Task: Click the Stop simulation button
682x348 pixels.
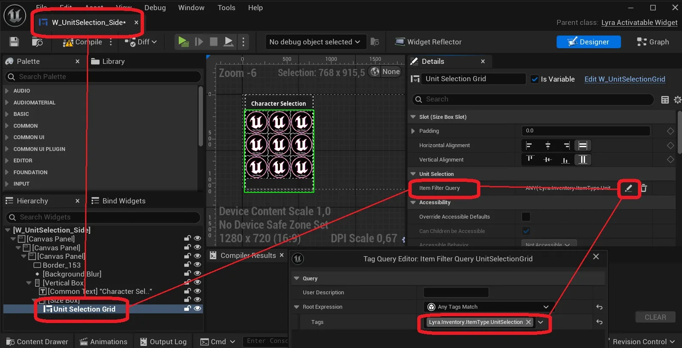Action: pos(213,41)
